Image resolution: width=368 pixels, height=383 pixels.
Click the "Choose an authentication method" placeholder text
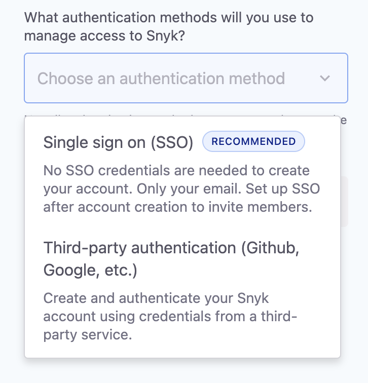(161, 79)
